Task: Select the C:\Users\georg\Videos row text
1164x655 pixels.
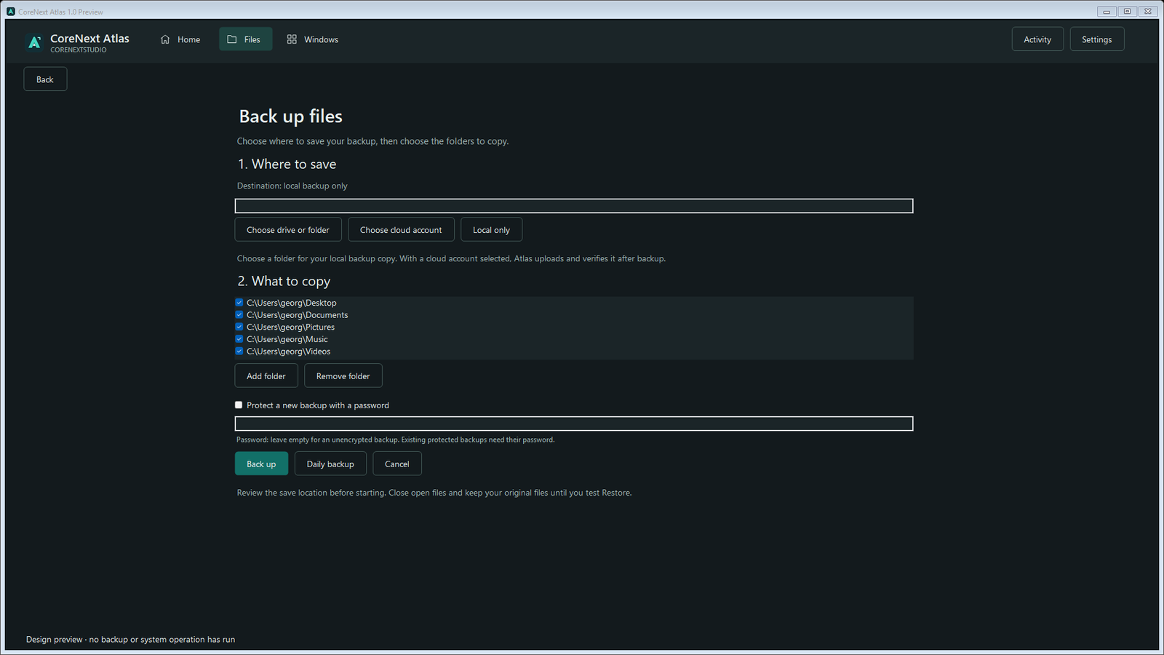Action: point(288,352)
